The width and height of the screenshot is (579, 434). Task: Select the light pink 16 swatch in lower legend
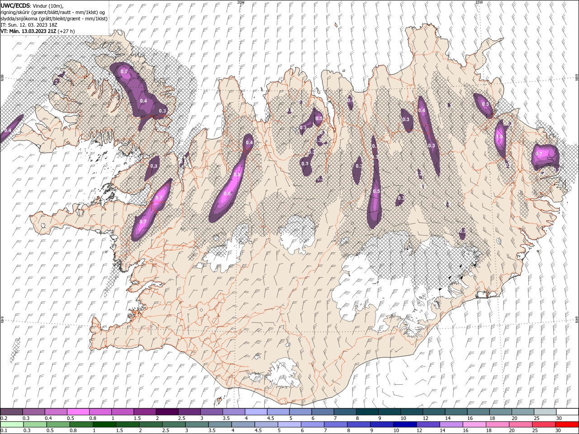point(475,425)
